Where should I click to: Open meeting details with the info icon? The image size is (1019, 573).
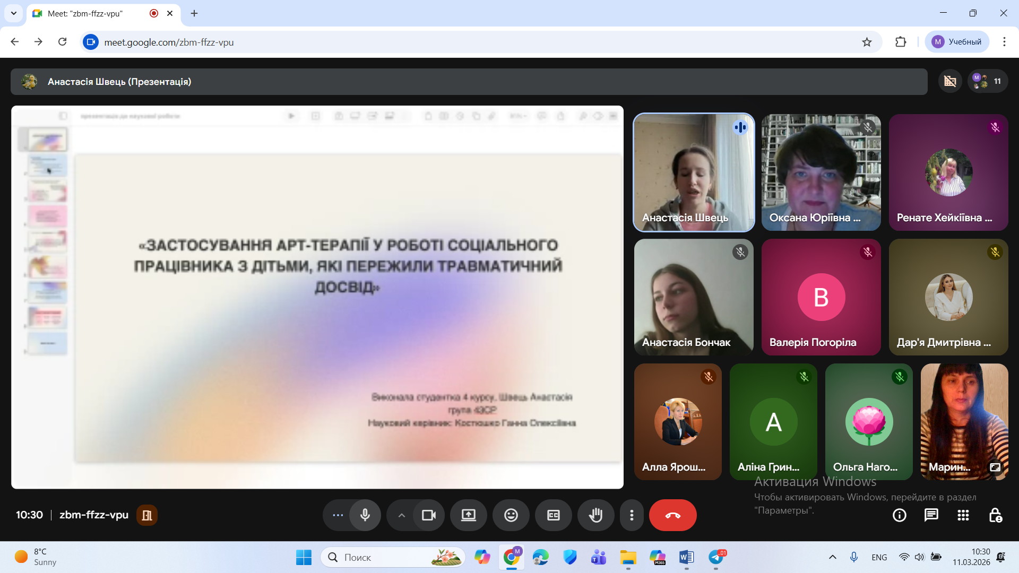point(900,515)
